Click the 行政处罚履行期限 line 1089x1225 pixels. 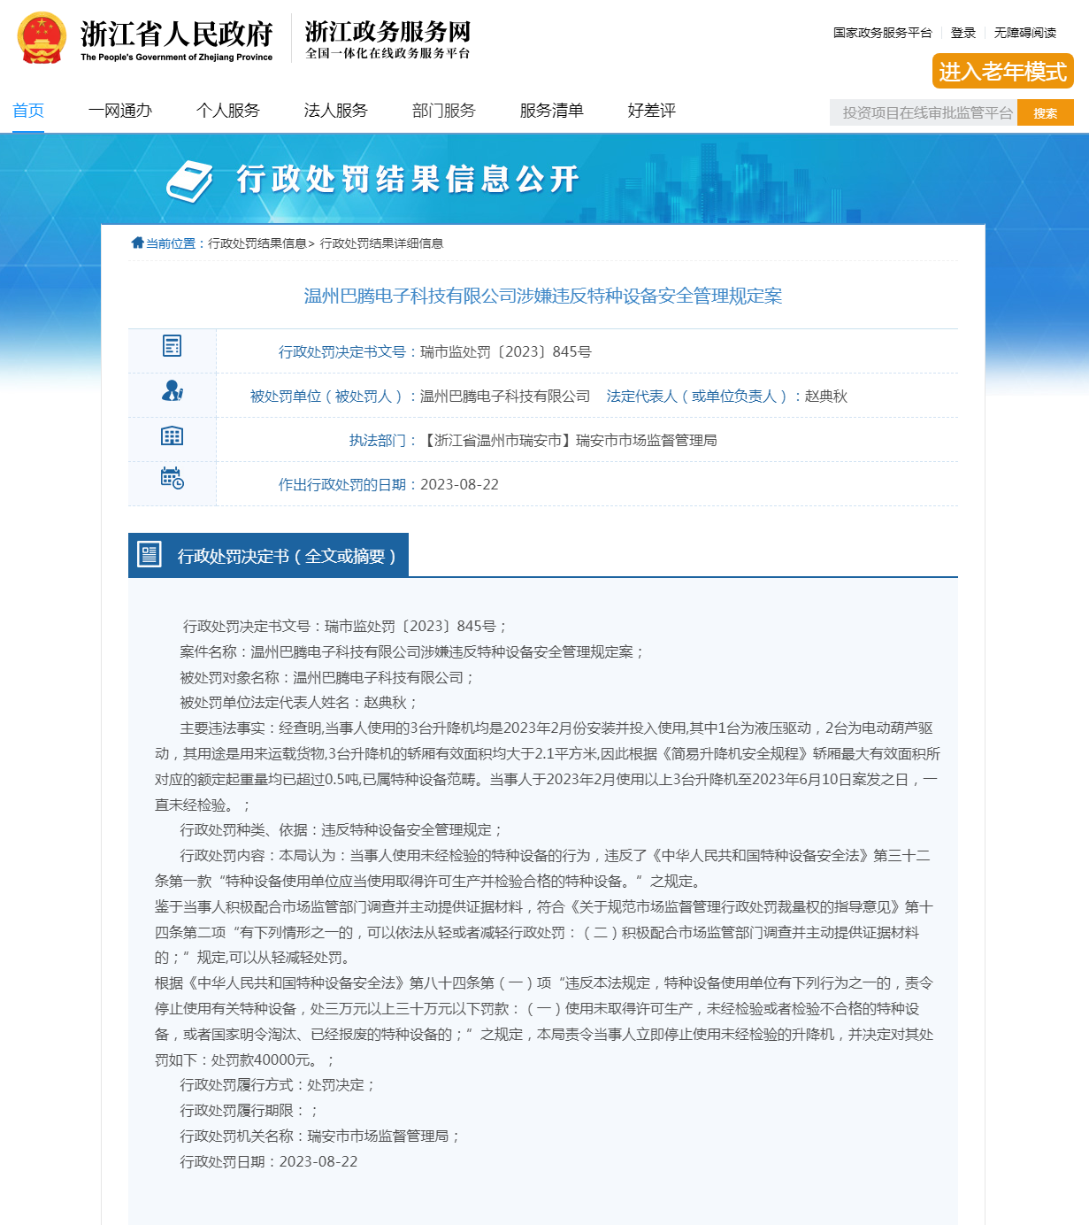click(x=249, y=1110)
